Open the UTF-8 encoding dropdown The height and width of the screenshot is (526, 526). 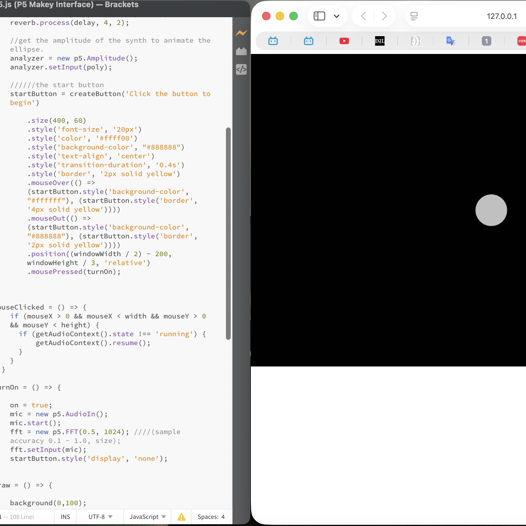[x=100, y=517]
